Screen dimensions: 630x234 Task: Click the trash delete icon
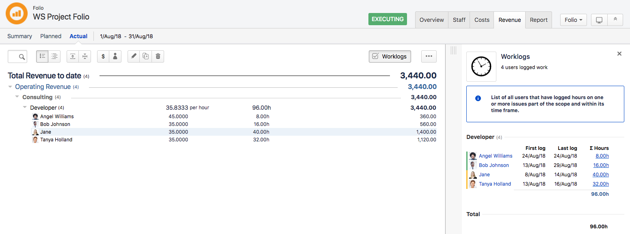(158, 56)
